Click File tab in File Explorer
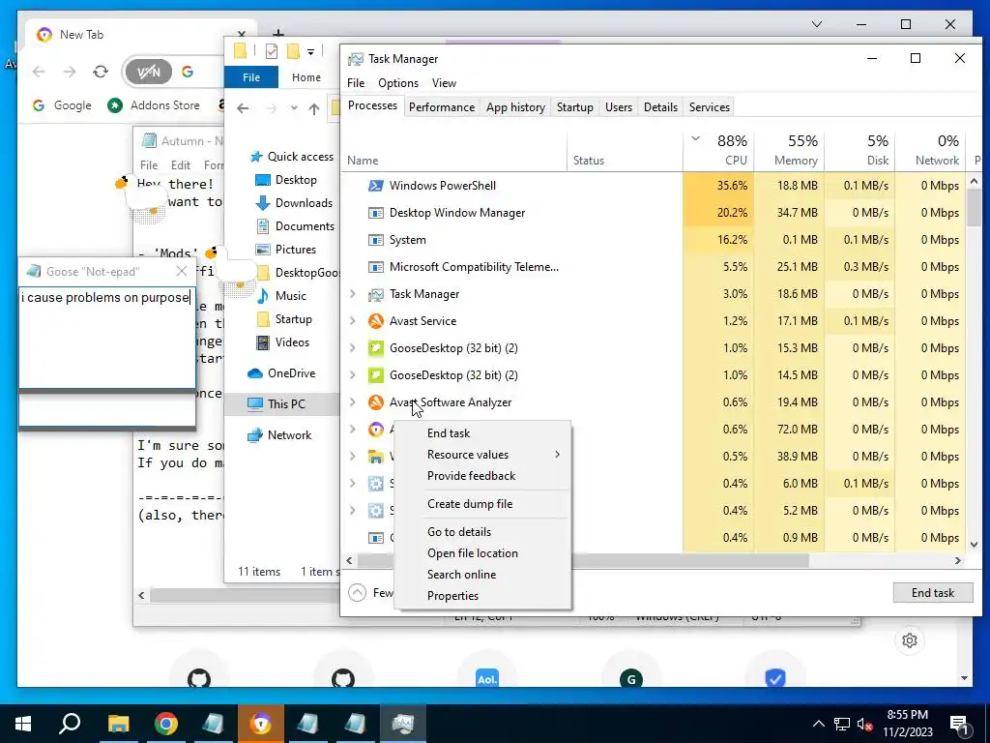Image resolution: width=990 pixels, height=743 pixels. tap(251, 77)
